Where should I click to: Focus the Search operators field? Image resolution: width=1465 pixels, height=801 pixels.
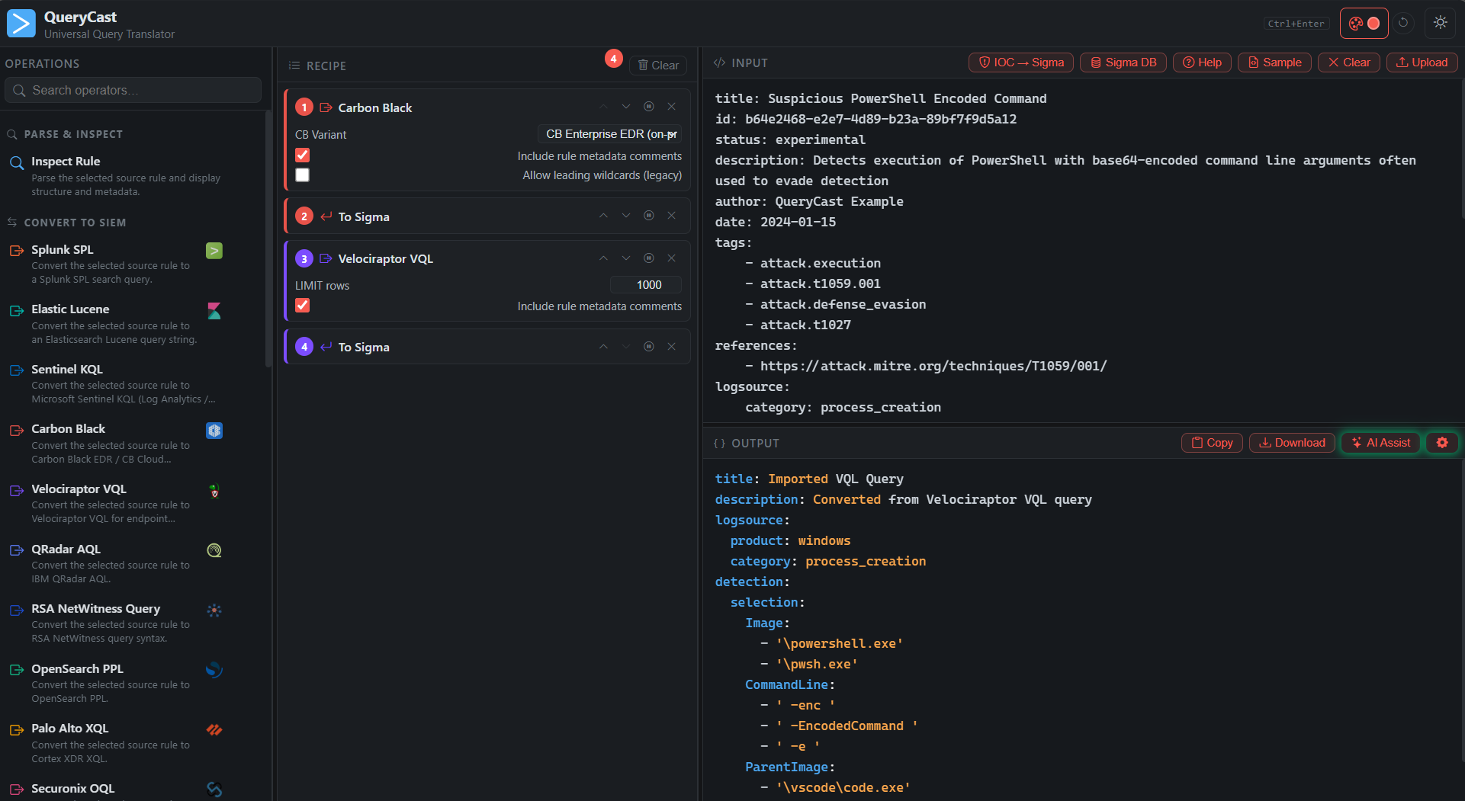tap(133, 90)
